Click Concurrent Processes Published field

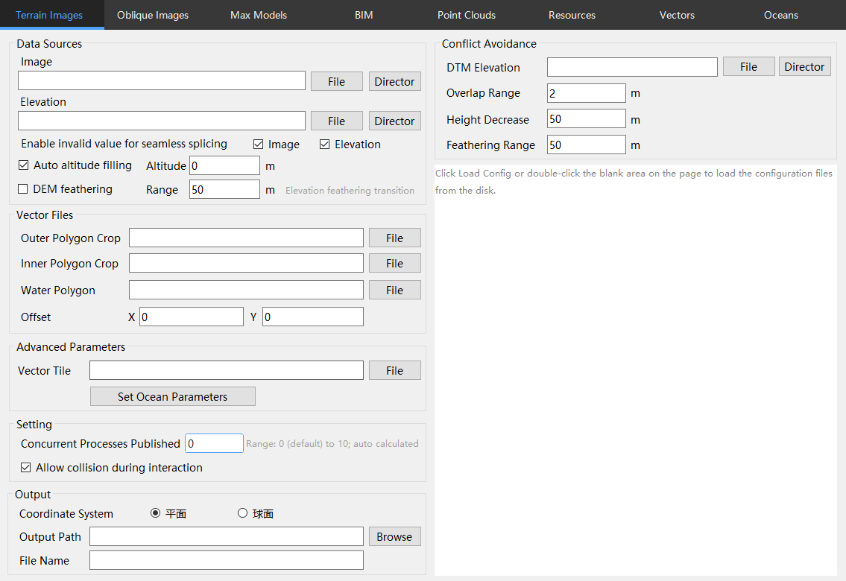click(214, 443)
